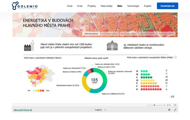The height and width of the screenshot is (120, 190).
Task: Click the share report icon
Action: (x=169, y=110)
